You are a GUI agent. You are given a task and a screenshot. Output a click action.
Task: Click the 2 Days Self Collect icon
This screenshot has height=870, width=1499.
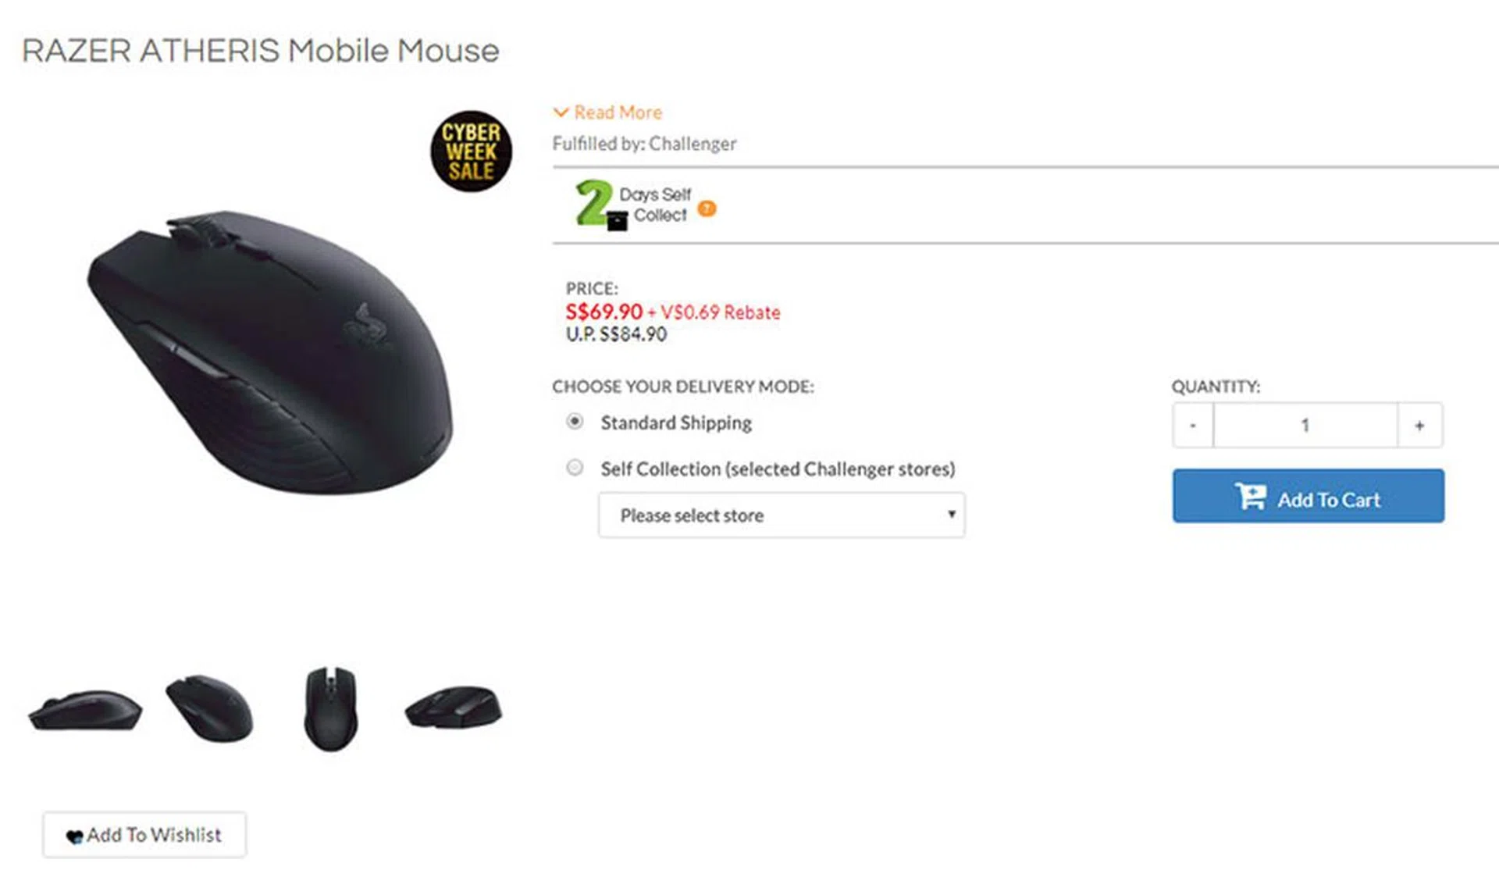tap(600, 205)
